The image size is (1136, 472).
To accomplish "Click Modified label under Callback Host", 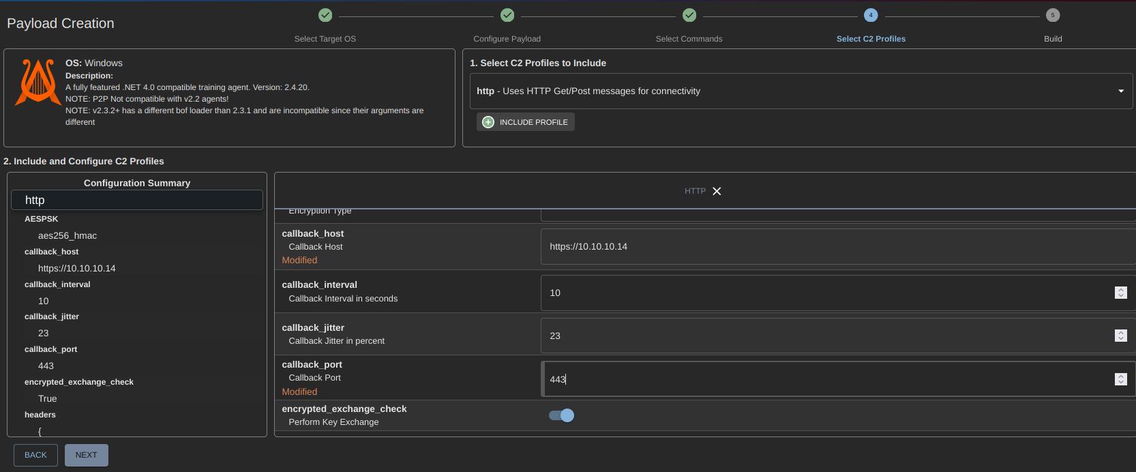I will tap(299, 260).
